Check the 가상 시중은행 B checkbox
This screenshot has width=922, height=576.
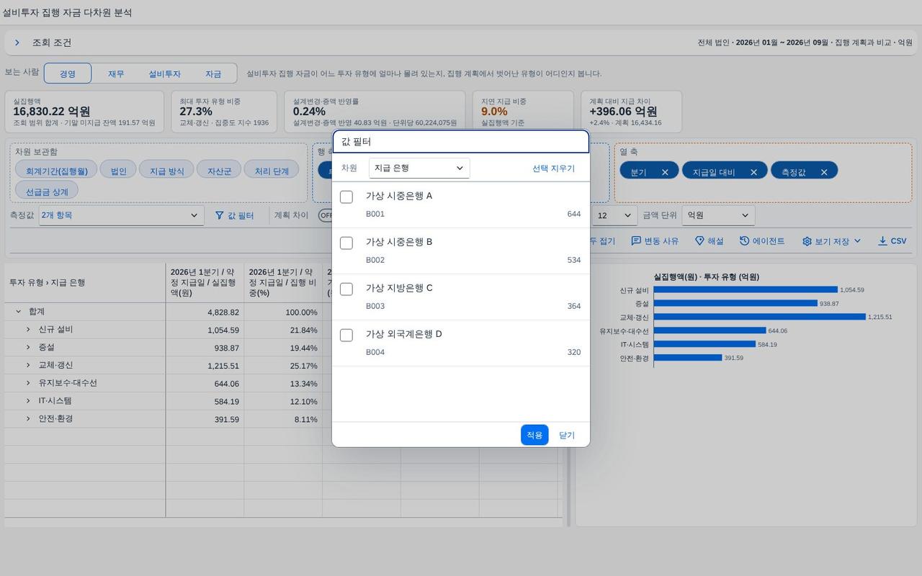pos(346,243)
